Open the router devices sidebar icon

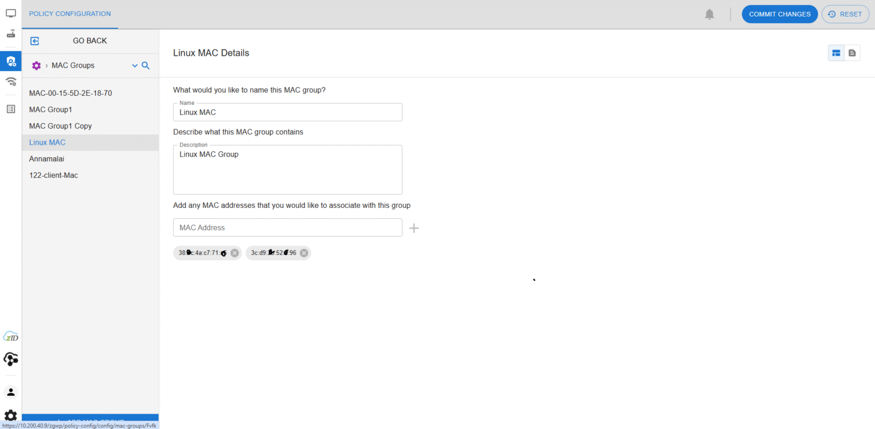tap(11, 34)
